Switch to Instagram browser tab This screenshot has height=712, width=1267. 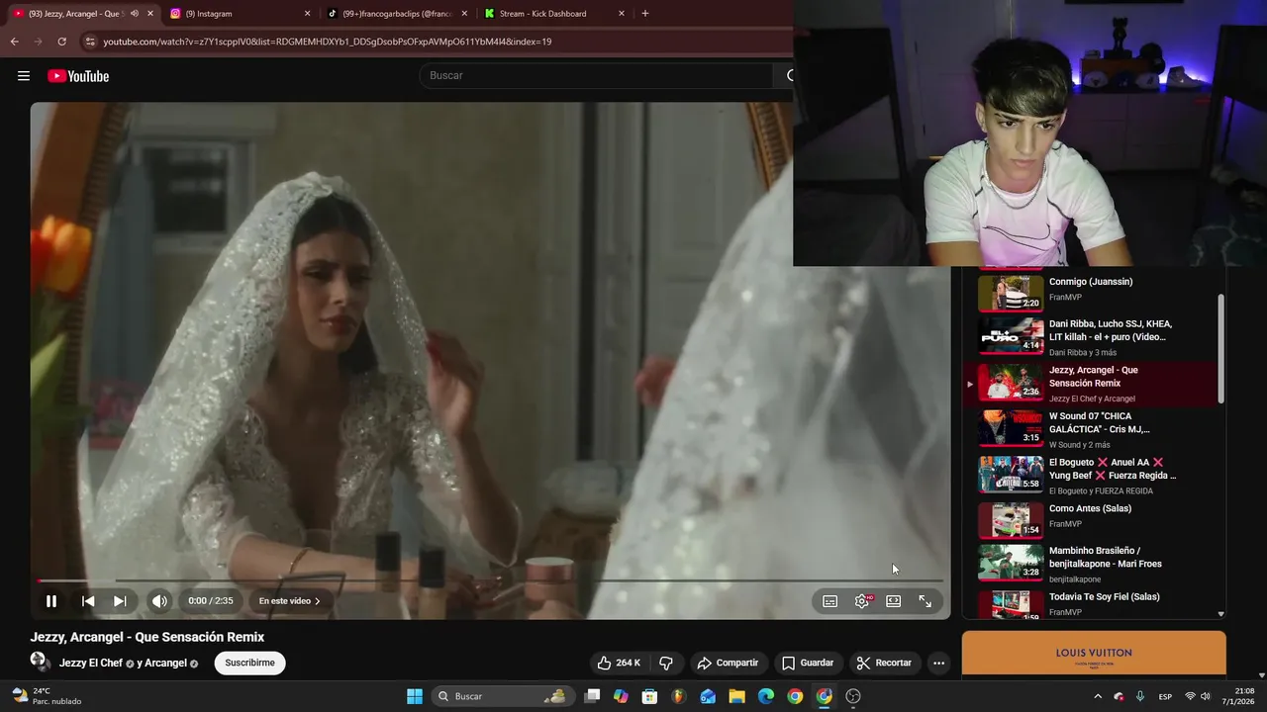point(238,14)
